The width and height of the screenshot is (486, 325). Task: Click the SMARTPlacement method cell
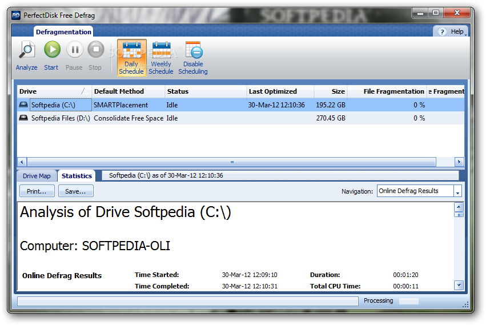[x=121, y=105]
